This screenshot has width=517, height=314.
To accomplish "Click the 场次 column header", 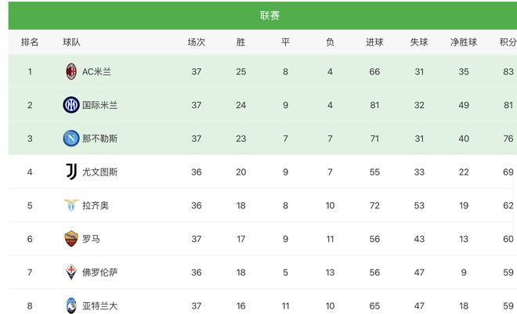I will pyautogui.click(x=197, y=42).
